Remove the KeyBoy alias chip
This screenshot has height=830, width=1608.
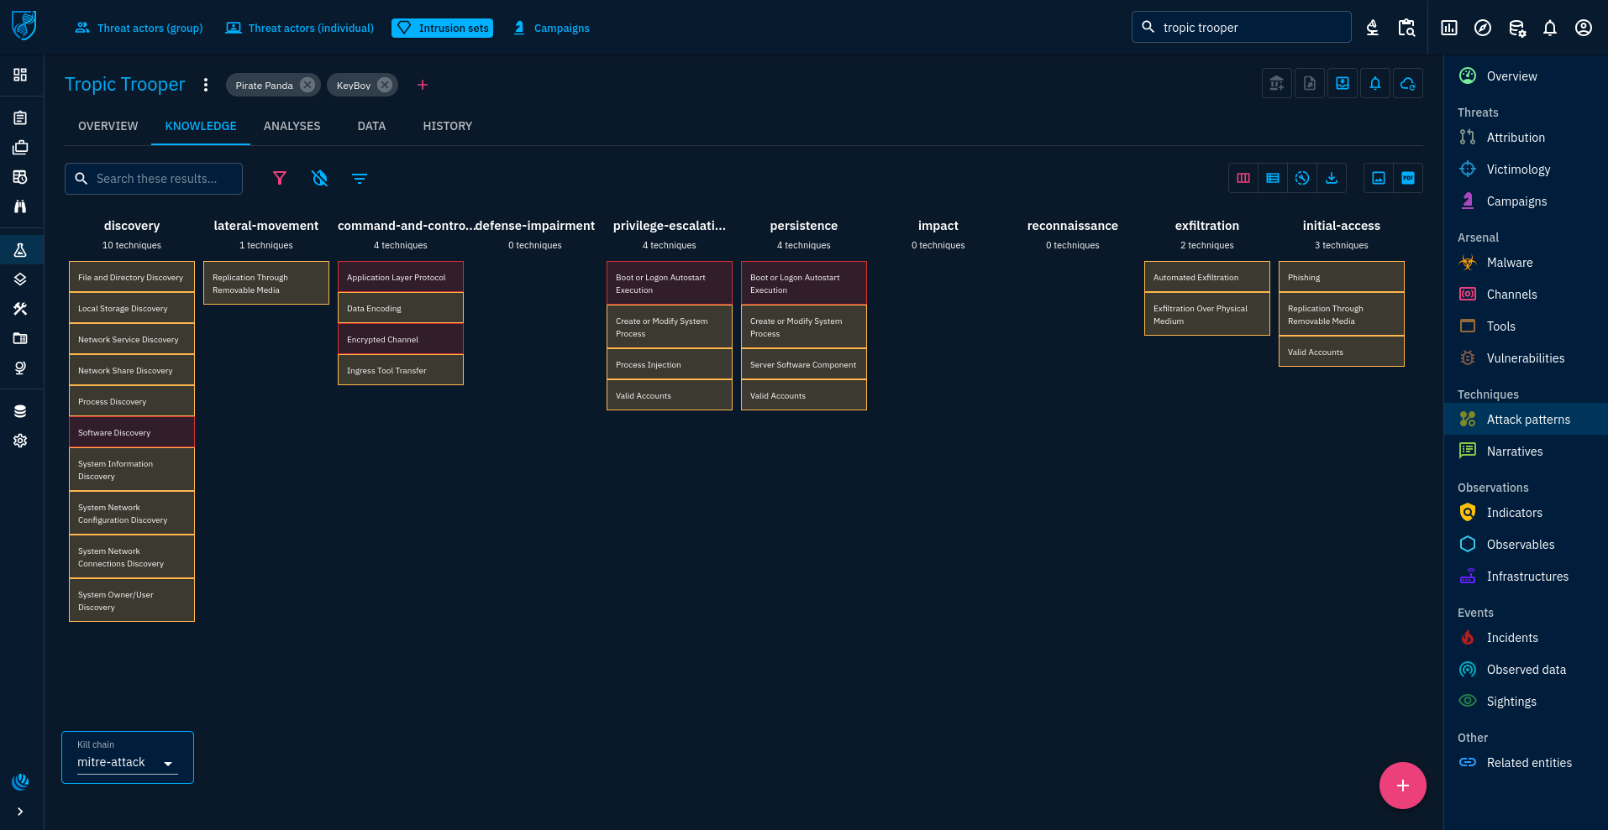tap(385, 85)
